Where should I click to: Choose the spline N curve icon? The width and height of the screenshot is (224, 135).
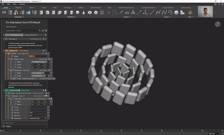pos(164,13)
